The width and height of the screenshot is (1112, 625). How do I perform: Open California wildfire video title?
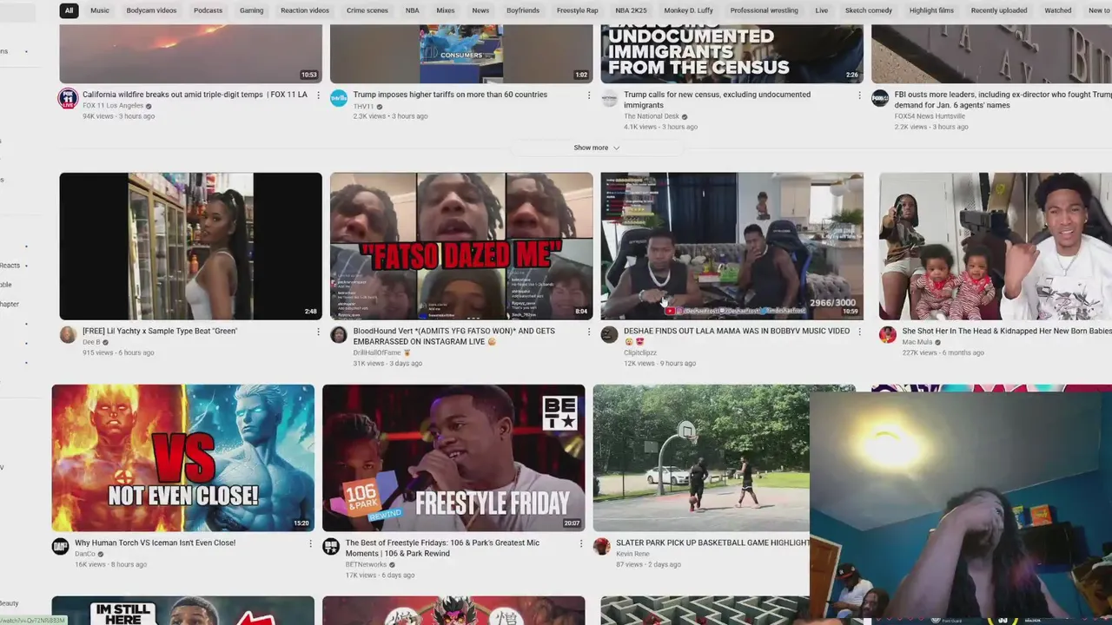tap(195, 95)
